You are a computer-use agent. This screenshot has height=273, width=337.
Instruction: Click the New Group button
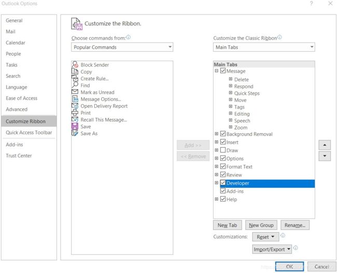tap(261, 225)
